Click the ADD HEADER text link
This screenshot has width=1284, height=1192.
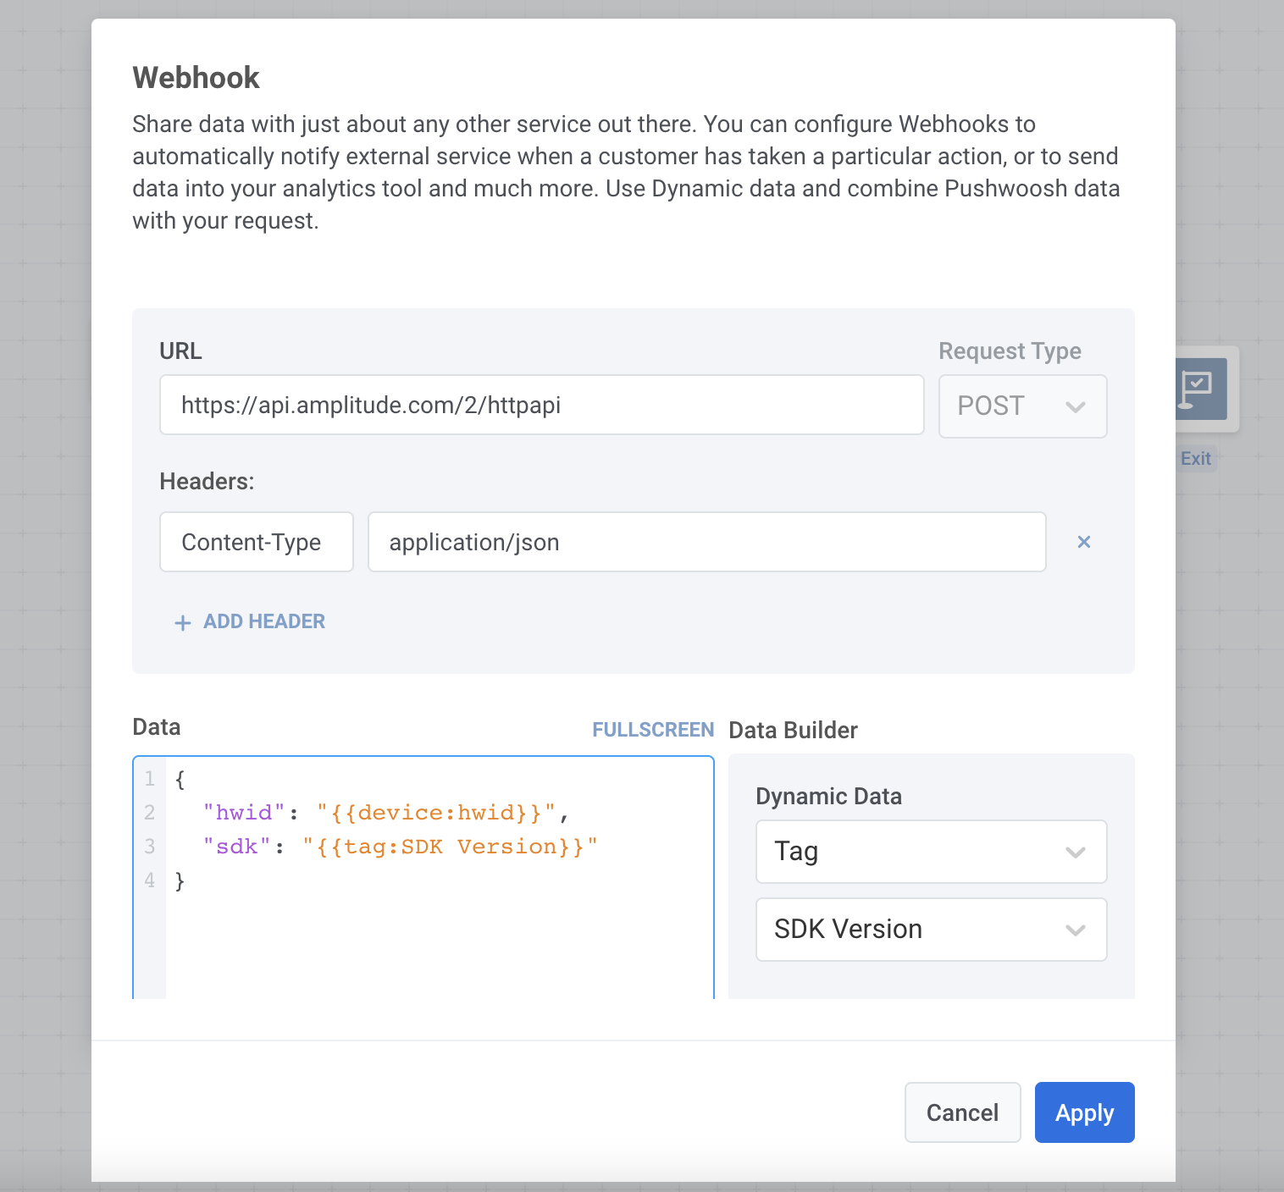click(263, 621)
